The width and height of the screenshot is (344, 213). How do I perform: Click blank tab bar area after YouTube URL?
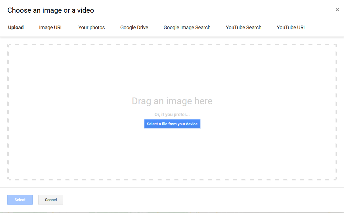[x=324, y=28]
